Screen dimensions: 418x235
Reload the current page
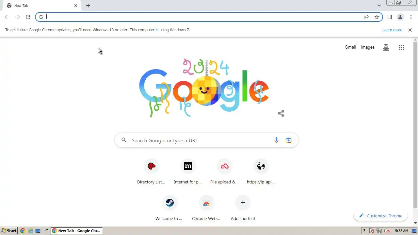tap(28, 17)
